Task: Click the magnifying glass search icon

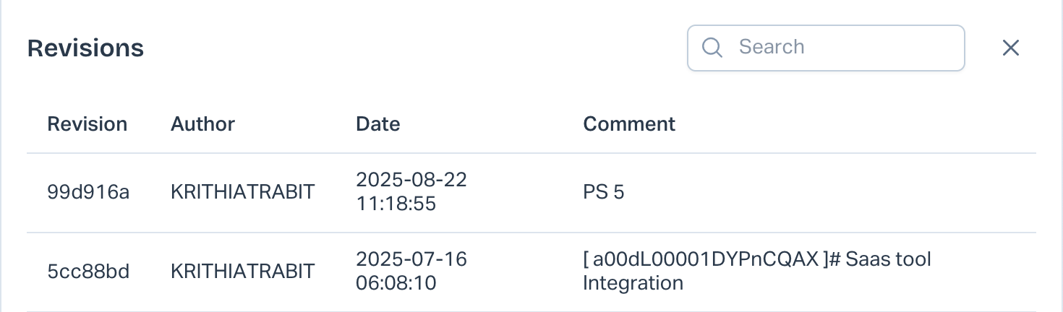Action: click(712, 48)
